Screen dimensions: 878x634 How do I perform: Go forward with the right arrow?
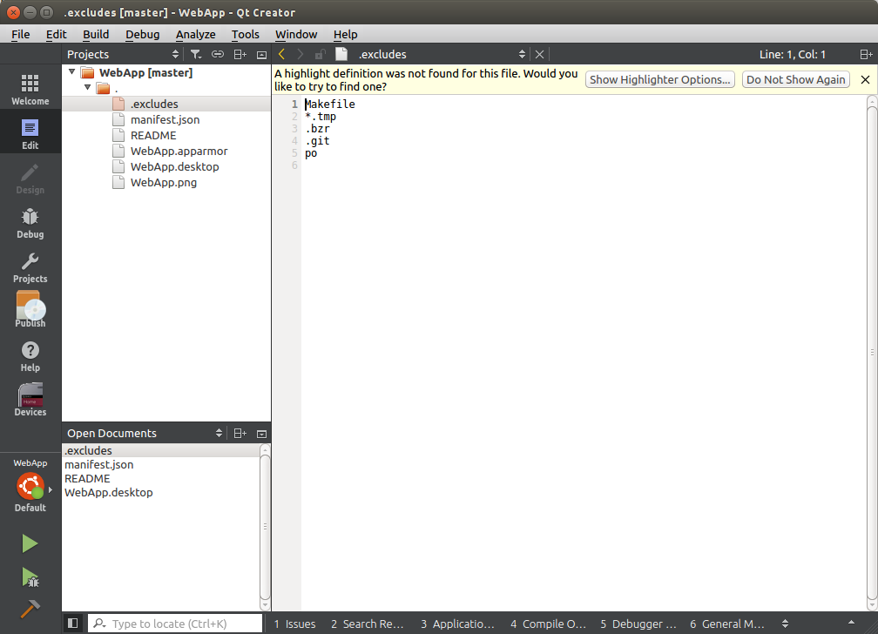coord(301,54)
